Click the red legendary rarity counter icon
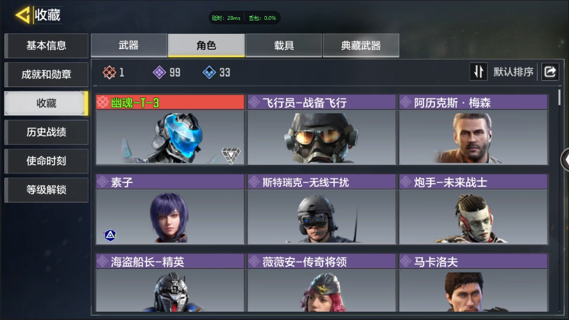Viewport: 569px width, 320px height. click(x=109, y=72)
